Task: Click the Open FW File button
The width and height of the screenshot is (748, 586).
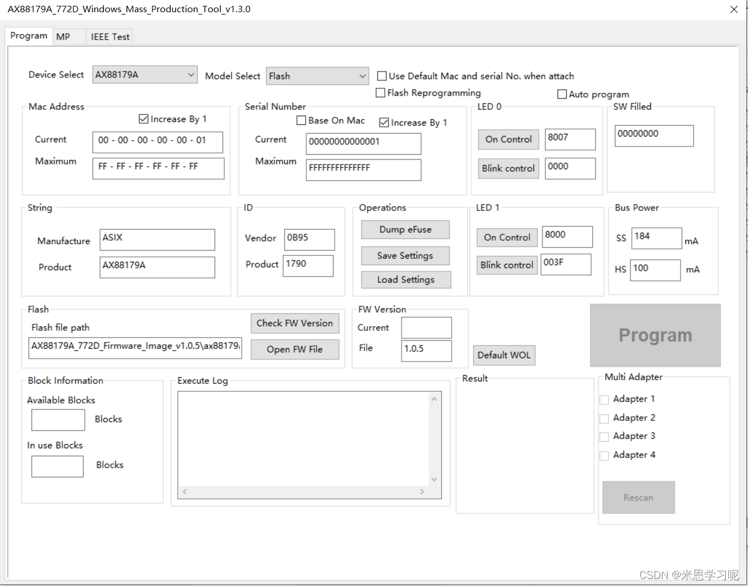Action: pyautogui.click(x=295, y=349)
